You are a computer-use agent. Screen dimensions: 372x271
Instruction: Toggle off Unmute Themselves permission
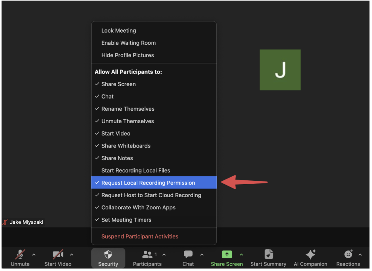[x=127, y=121]
